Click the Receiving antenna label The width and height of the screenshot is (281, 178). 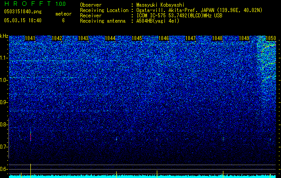coord(103,21)
